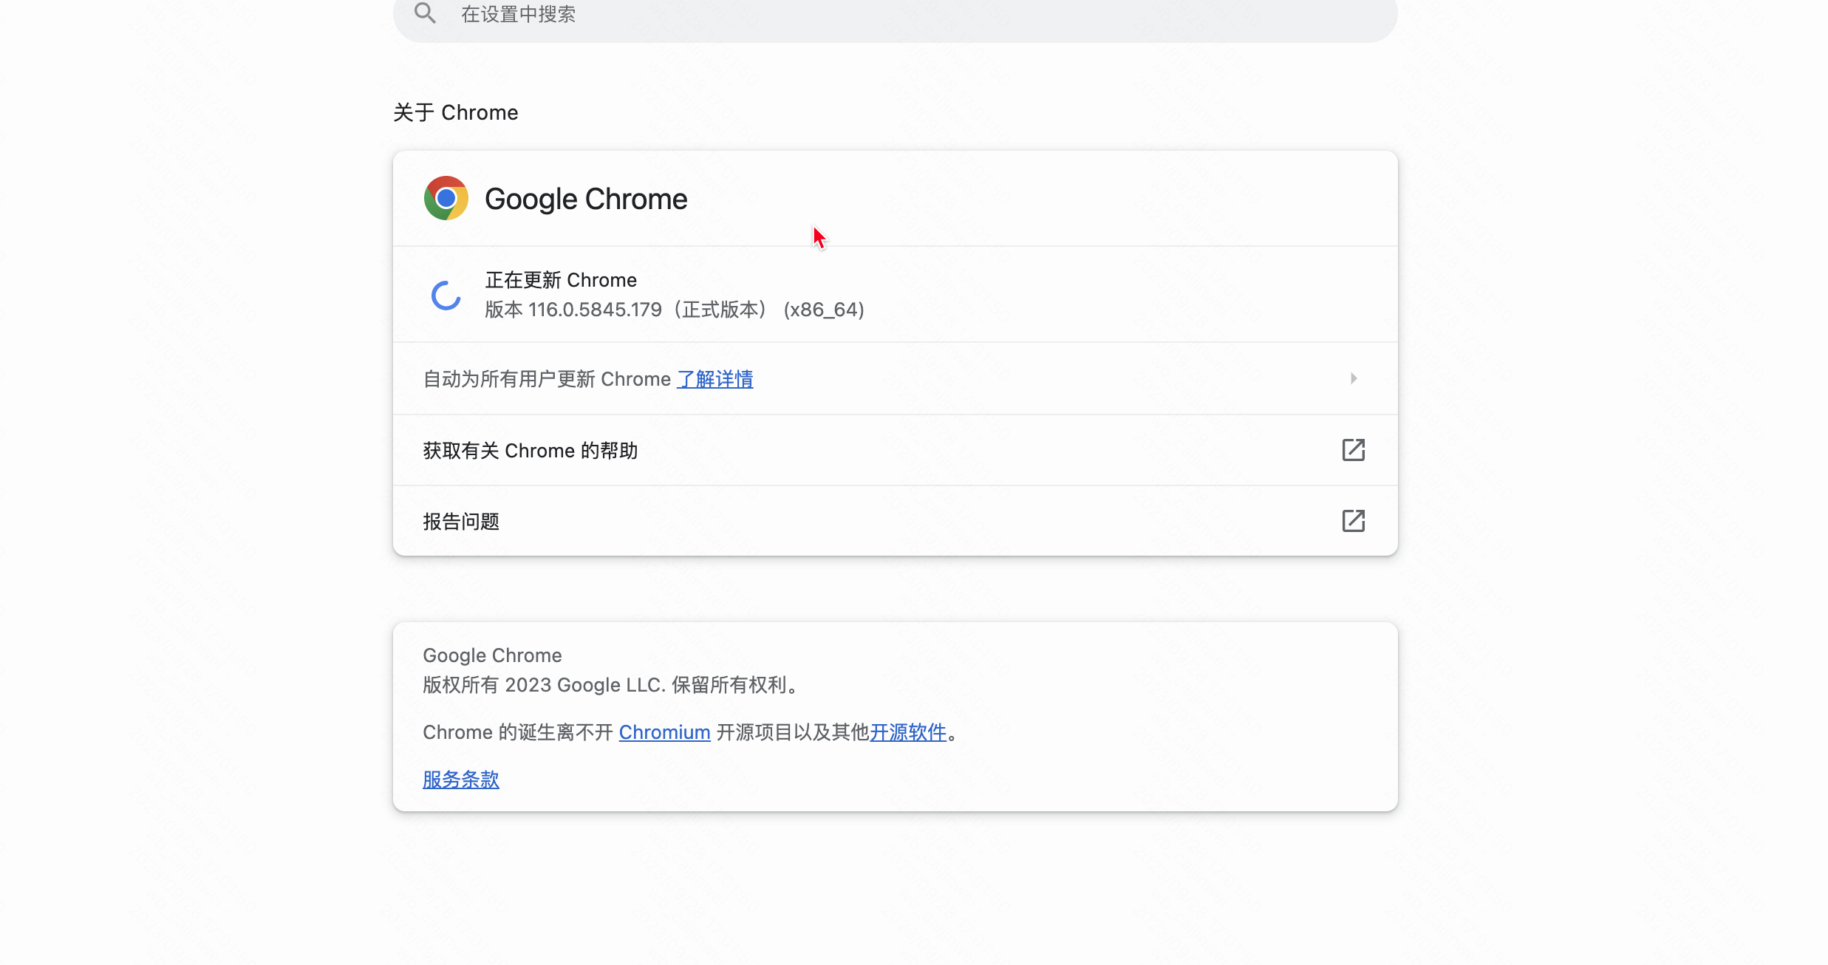Open the 了解详情 link

[715, 378]
